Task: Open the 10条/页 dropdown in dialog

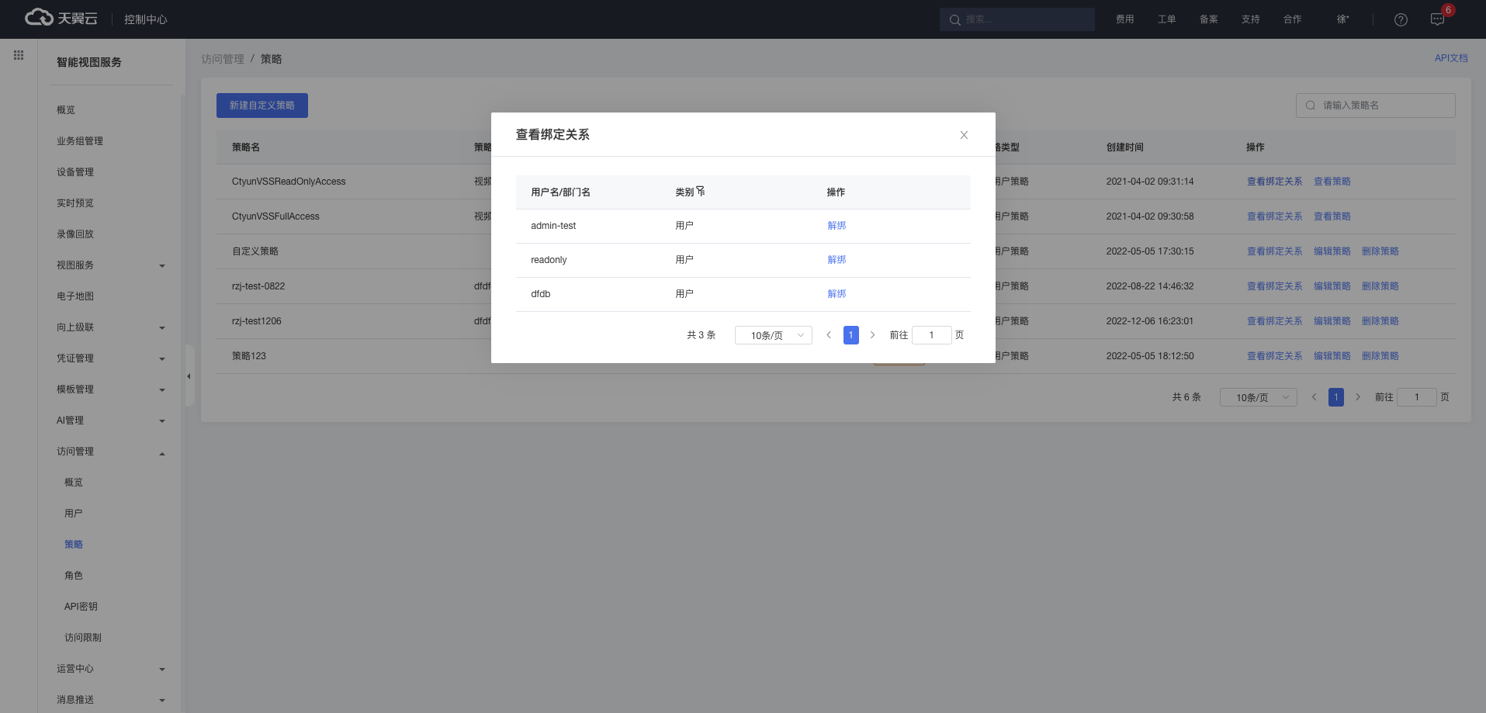Action: point(773,335)
